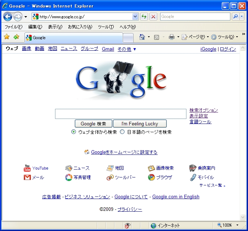Click the Print icon
Viewport: 248px width, 231px height.
coord(172,37)
